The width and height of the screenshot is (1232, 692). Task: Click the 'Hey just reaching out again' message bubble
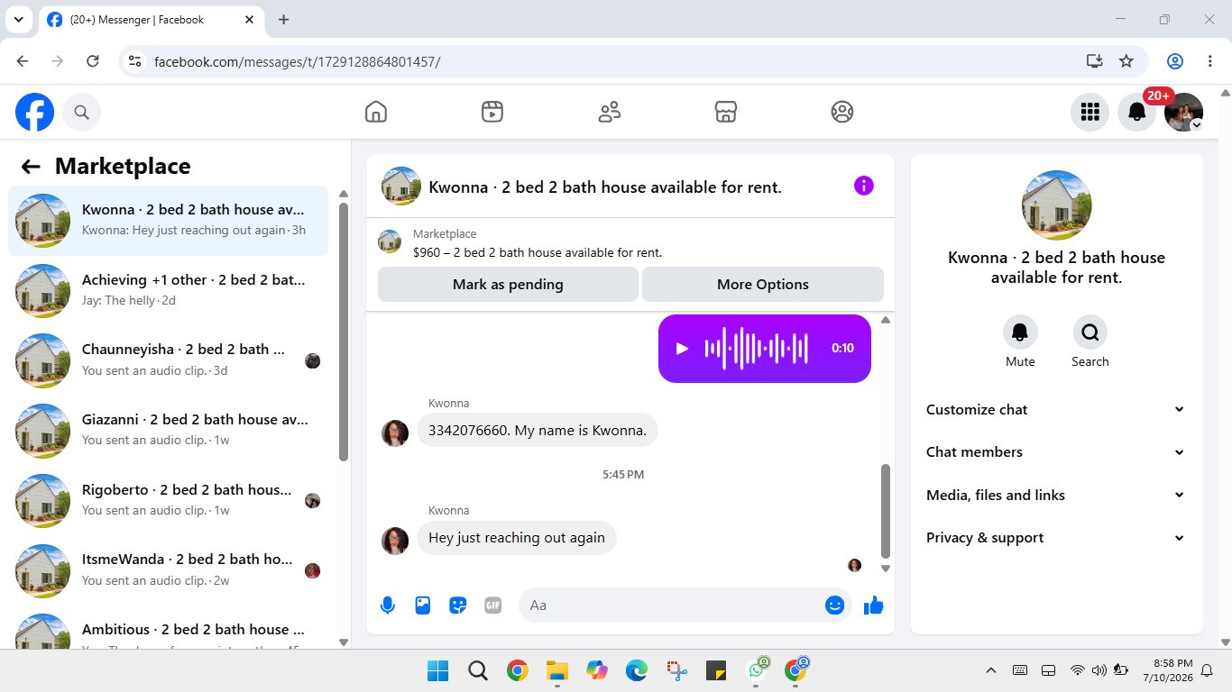(x=517, y=538)
